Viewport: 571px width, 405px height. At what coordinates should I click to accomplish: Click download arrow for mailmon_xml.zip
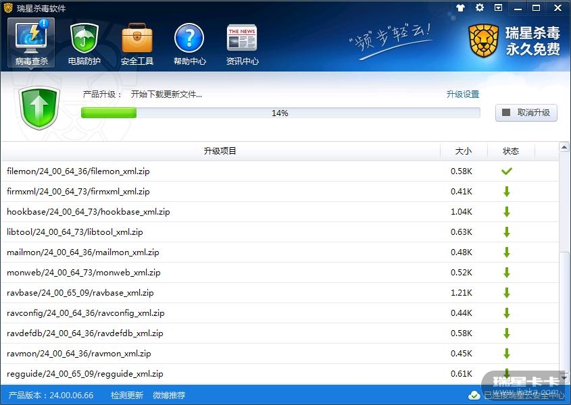coord(507,252)
